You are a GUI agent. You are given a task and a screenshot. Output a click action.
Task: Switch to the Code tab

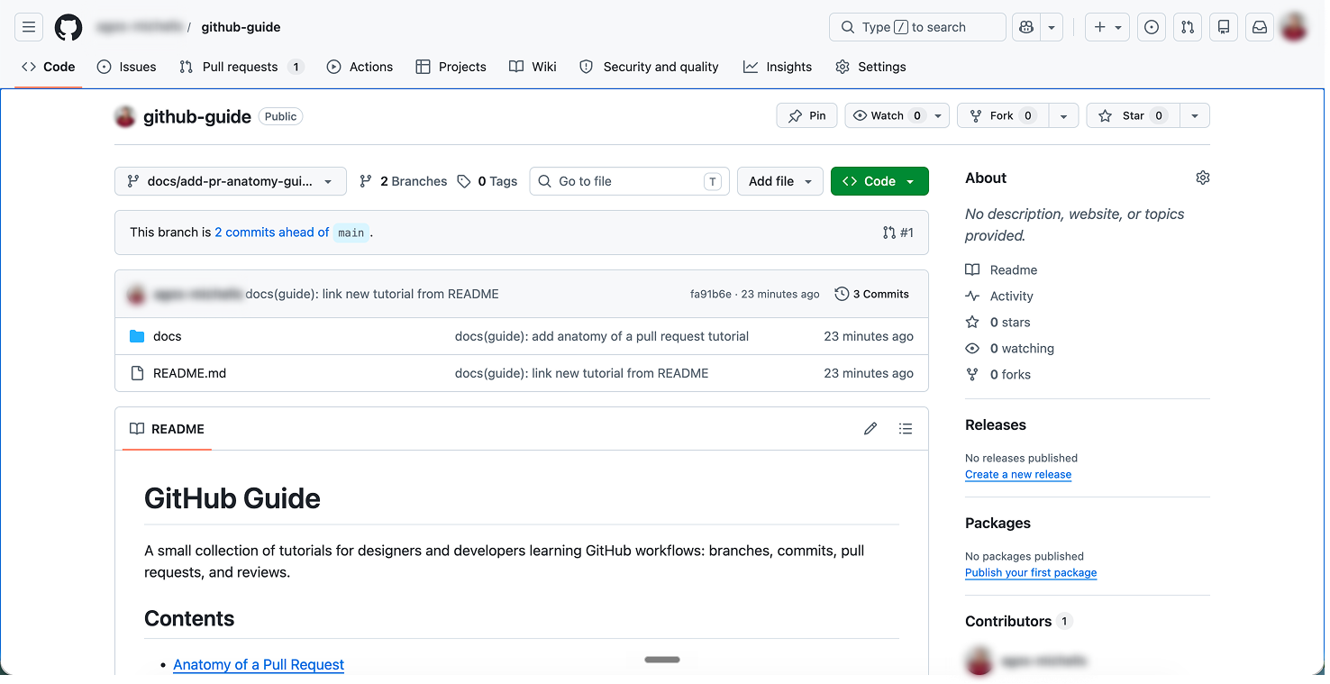pos(49,67)
